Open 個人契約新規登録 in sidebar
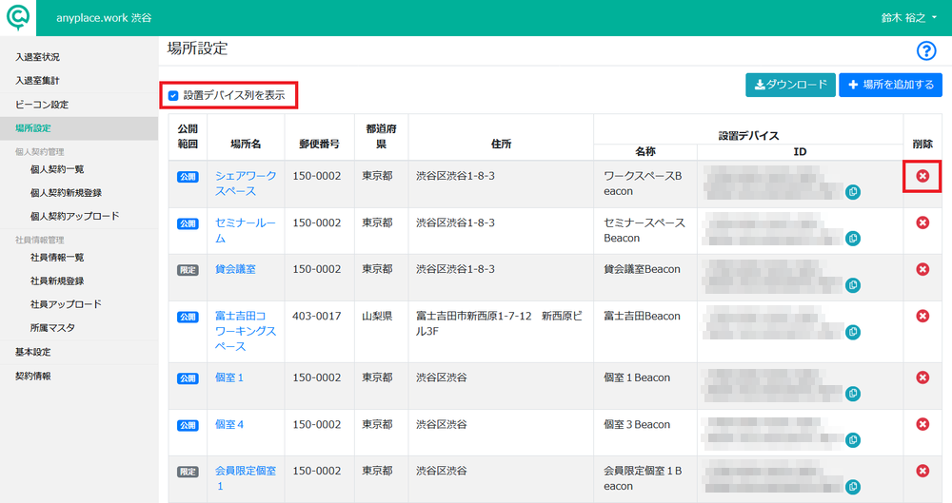This screenshot has height=503, width=952. tap(67, 193)
